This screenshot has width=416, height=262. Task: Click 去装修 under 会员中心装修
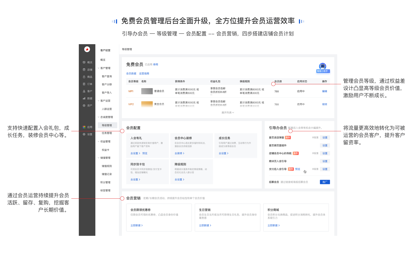(x=180, y=153)
